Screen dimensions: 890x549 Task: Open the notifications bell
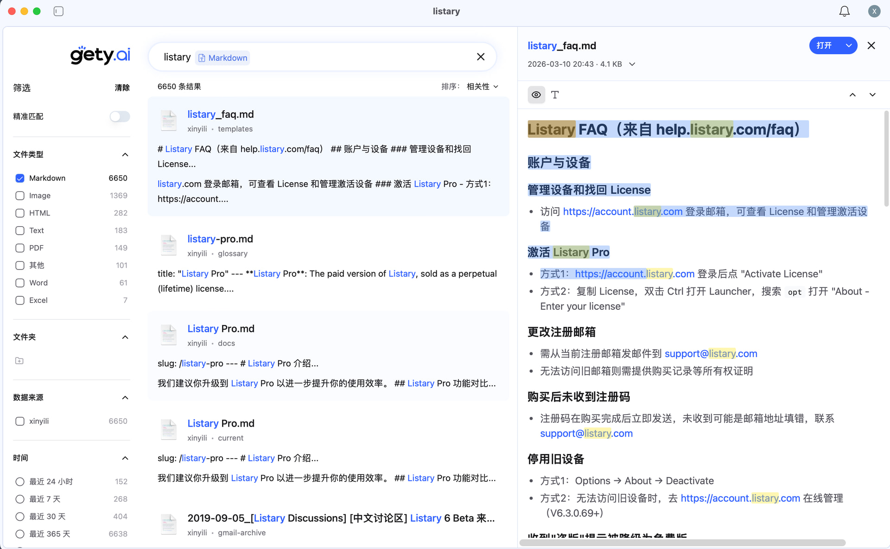844,11
